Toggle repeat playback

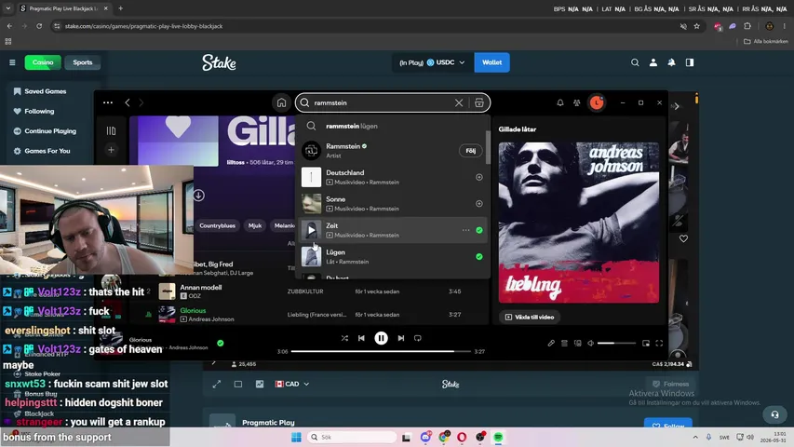coord(418,338)
